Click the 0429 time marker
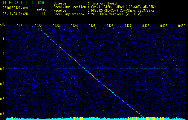The image size is (188, 120). [x=164, y=26]
